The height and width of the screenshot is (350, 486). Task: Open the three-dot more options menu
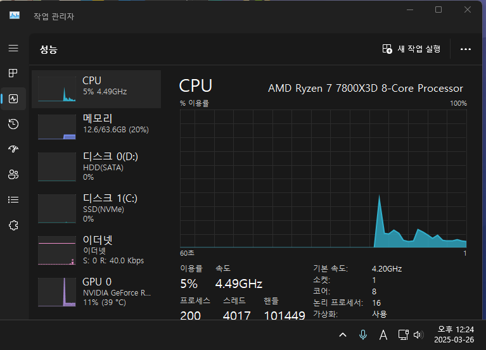tap(466, 49)
